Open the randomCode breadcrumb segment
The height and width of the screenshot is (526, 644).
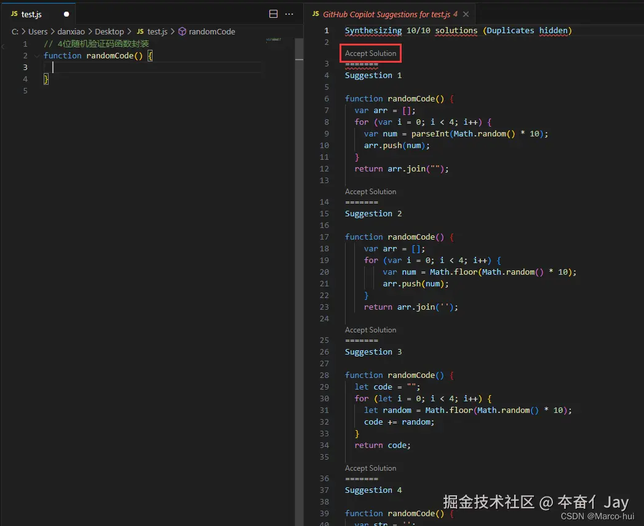(x=212, y=31)
